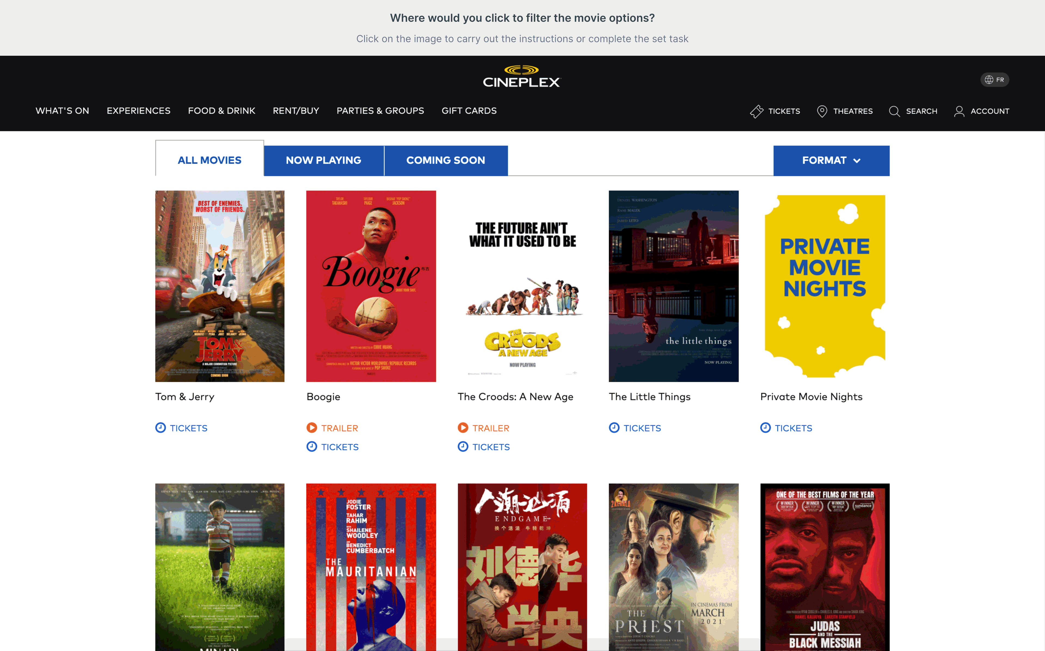
Task: Click the clock icon for Tom & Jerry tickets
Action: 160,427
